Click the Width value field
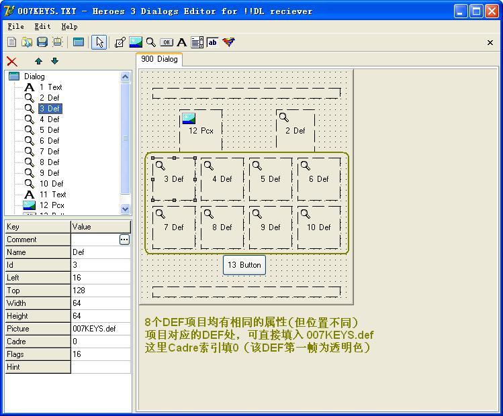 [x=101, y=303]
